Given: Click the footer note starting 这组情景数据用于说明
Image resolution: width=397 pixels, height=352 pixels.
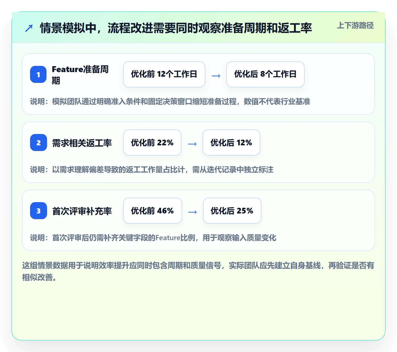Looking at the screenshot, I should (198, 271).
